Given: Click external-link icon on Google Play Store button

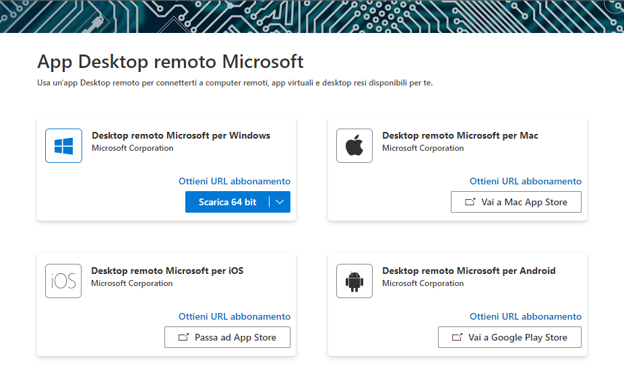Looking at the screenshot, I should tap(458, 337).
